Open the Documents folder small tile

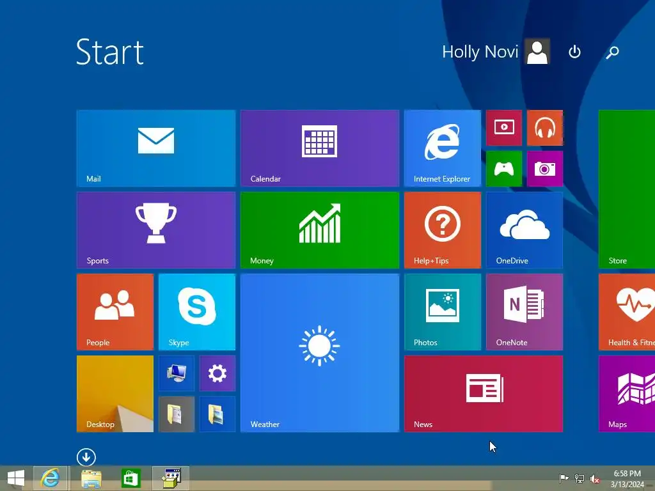[x=177, y=414]
